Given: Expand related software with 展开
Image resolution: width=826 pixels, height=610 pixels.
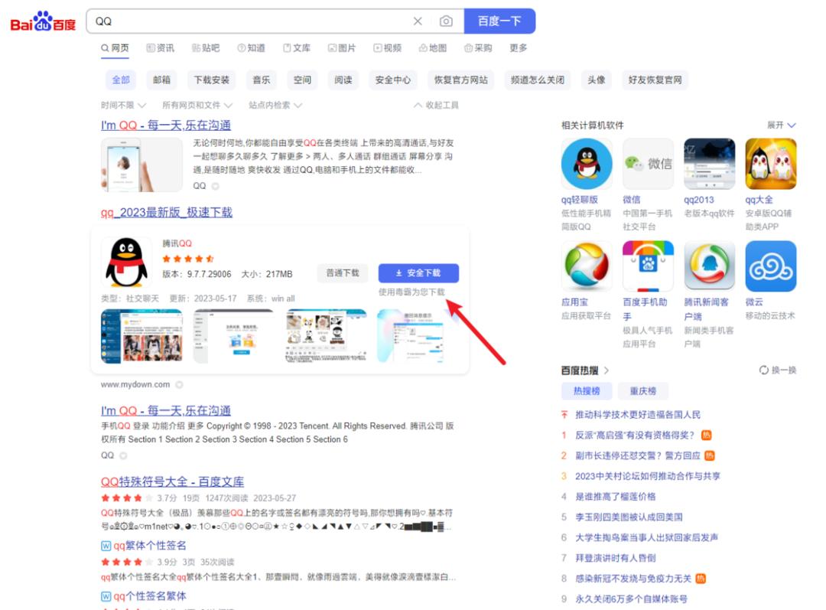Looking at the screenshot, I should (x=781, y=125).
